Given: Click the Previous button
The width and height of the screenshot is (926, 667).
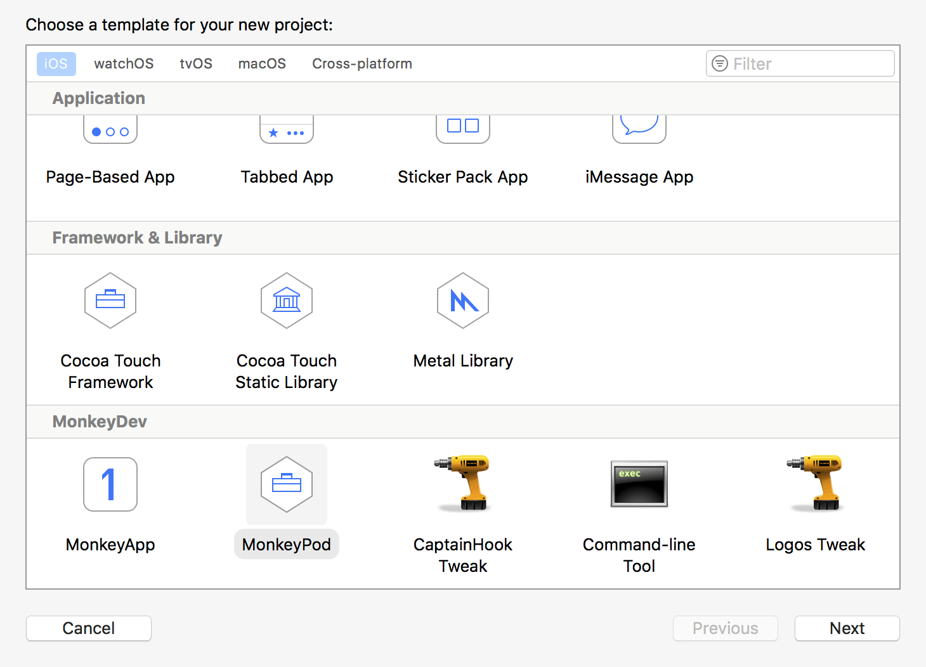Looking at the screenshot, I should pos(726,628).
